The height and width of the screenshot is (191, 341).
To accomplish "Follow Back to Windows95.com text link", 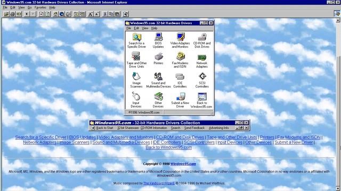I will pos(169,147).
